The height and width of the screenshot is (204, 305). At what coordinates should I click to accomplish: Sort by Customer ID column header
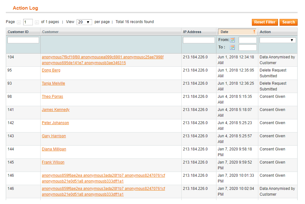tap(18, 32)
